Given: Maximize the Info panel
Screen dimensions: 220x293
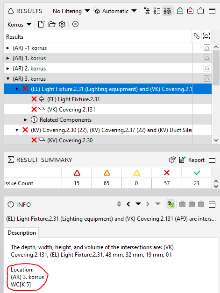Looking at the screenshot, I should point(212,204).
